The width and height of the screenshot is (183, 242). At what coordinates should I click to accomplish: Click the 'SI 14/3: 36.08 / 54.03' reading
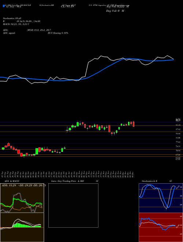tap(27, 21)
